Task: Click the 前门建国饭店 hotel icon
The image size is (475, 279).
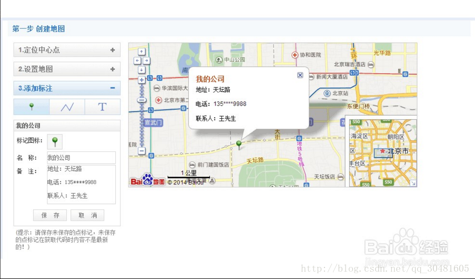Action: [x=192, y=165]
